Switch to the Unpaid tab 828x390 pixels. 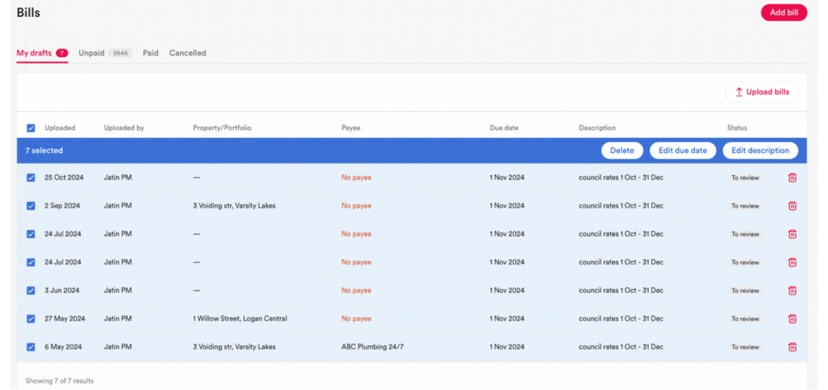point(105,53)
